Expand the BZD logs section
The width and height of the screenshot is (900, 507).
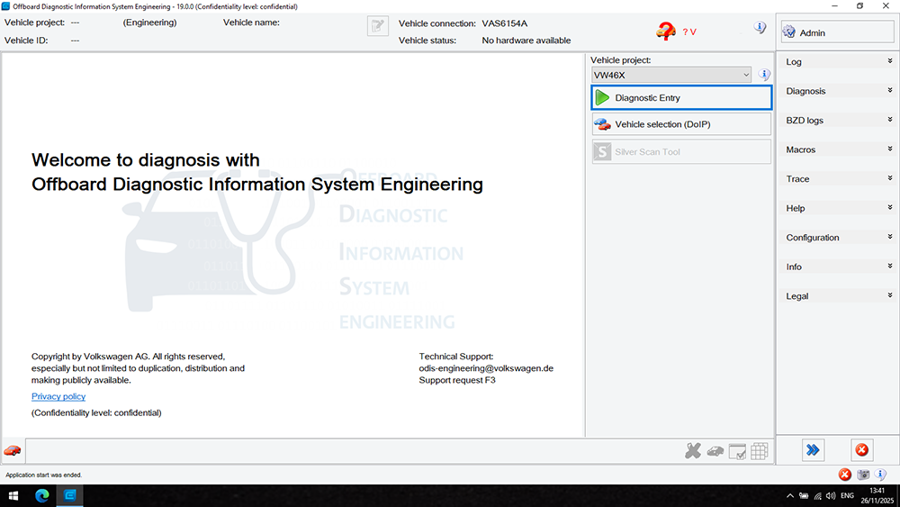[x=837, y=121]
